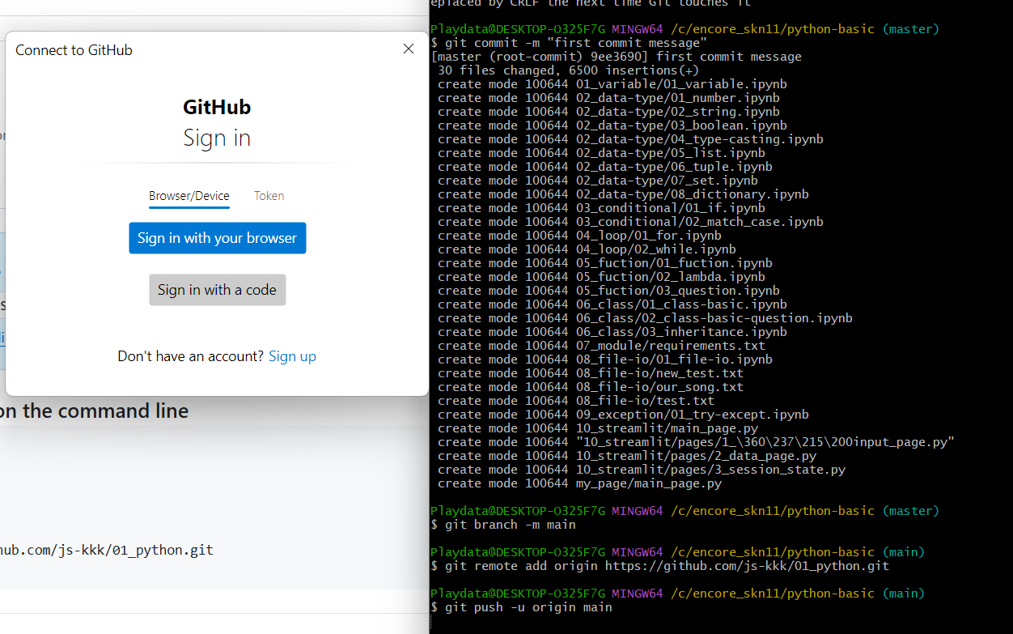Image resolution: width=1013 pixels, height=634 pixels.
Task: Click the 06_class/03_inheritance.ipynb line
Action: (612, 332)
